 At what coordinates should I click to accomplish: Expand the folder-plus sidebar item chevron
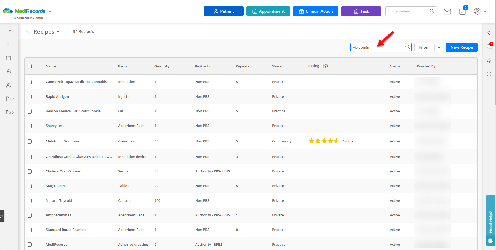[13, 113]
